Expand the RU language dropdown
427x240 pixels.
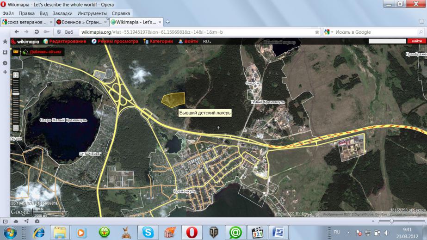point(207,41)
